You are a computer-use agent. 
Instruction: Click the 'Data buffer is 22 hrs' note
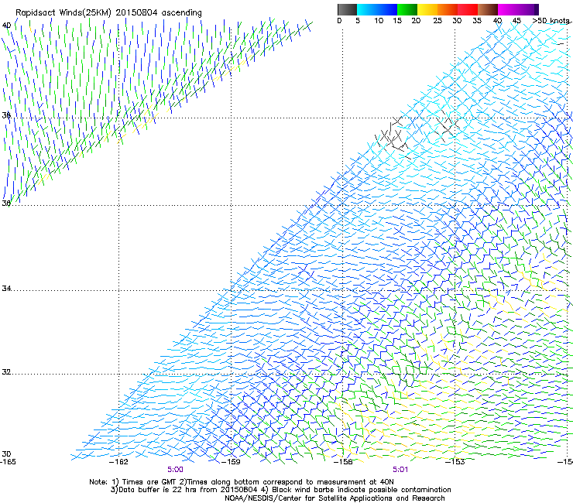click(280, 490)
